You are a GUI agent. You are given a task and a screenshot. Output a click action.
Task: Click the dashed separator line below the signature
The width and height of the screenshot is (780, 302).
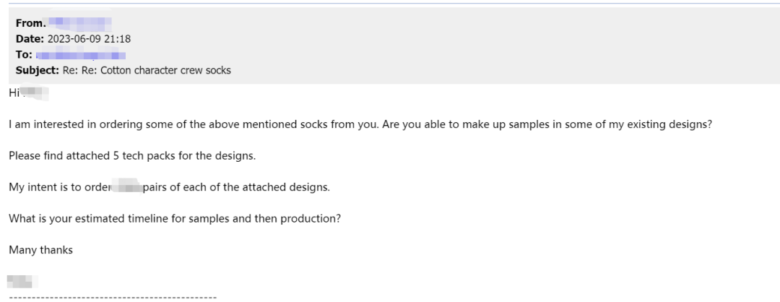pos(113,298)
